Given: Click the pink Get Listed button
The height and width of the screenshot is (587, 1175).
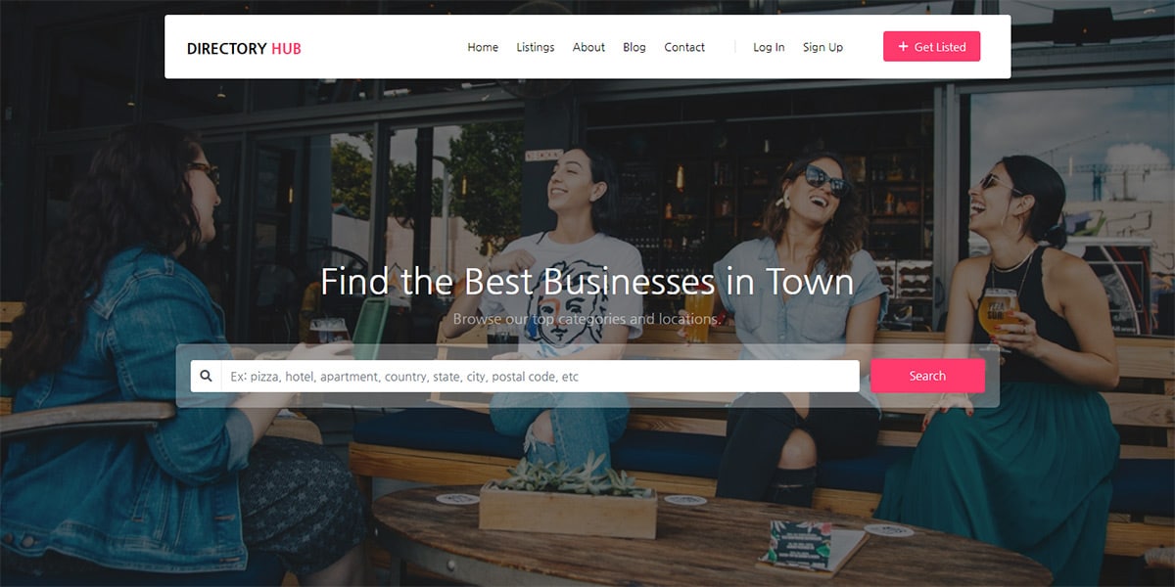Looking at the screenshot, I should [931, 47].
